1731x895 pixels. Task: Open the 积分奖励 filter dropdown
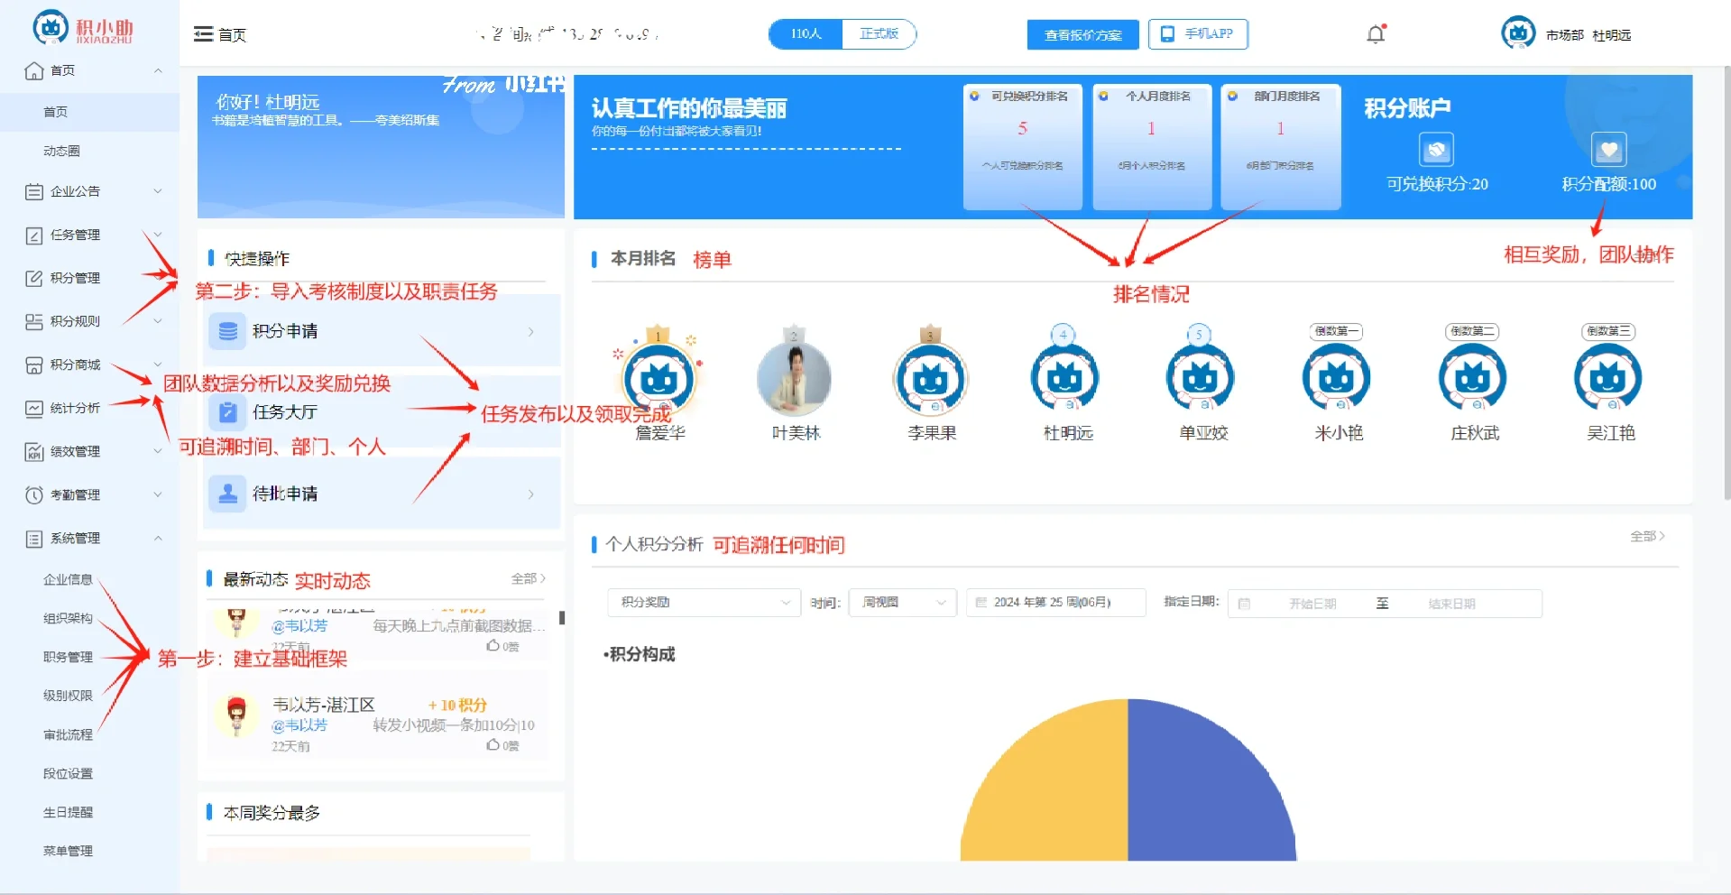[x=703, y=603]
